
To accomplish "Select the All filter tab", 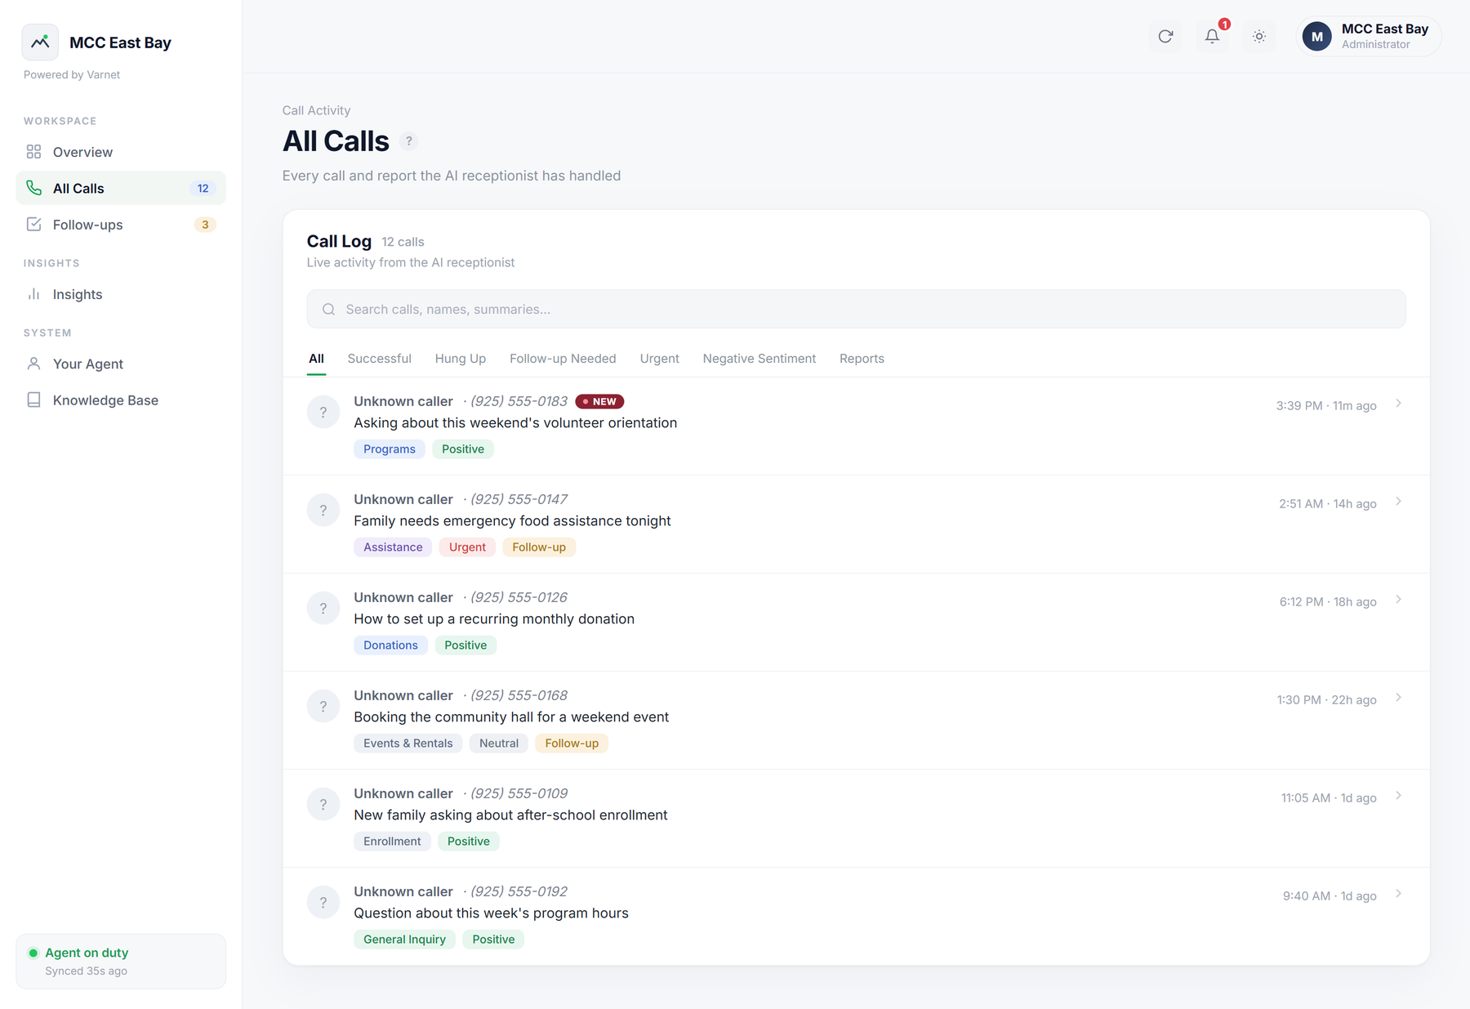I will point(316,359).
